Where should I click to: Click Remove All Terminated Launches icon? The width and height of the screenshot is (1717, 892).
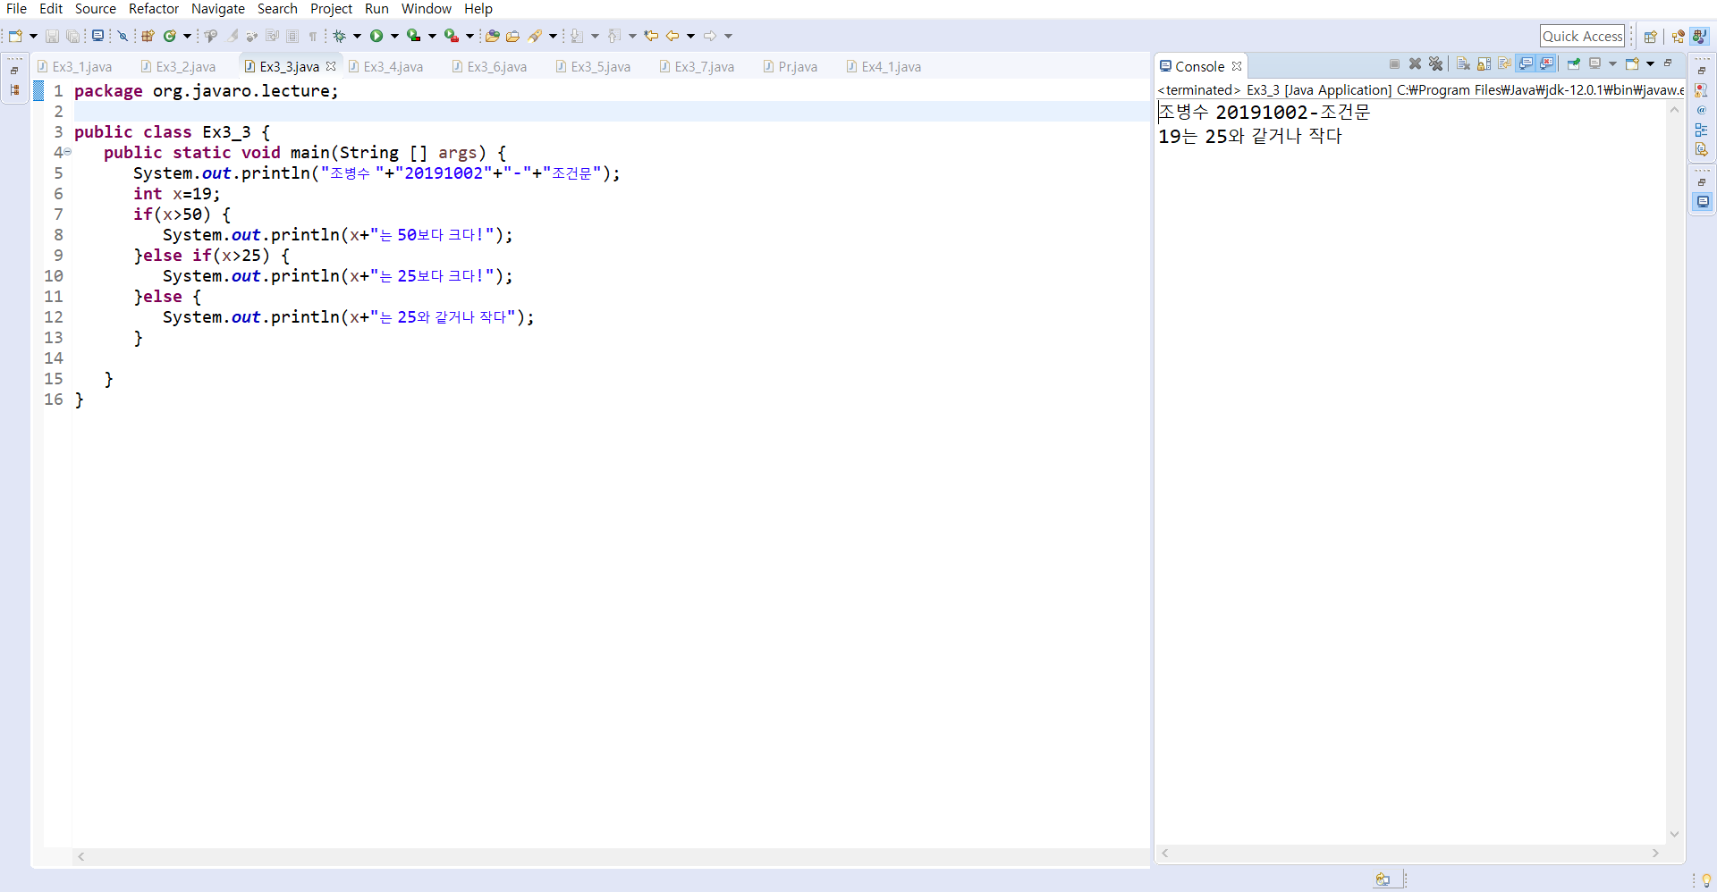click(x=1435, y=63)
